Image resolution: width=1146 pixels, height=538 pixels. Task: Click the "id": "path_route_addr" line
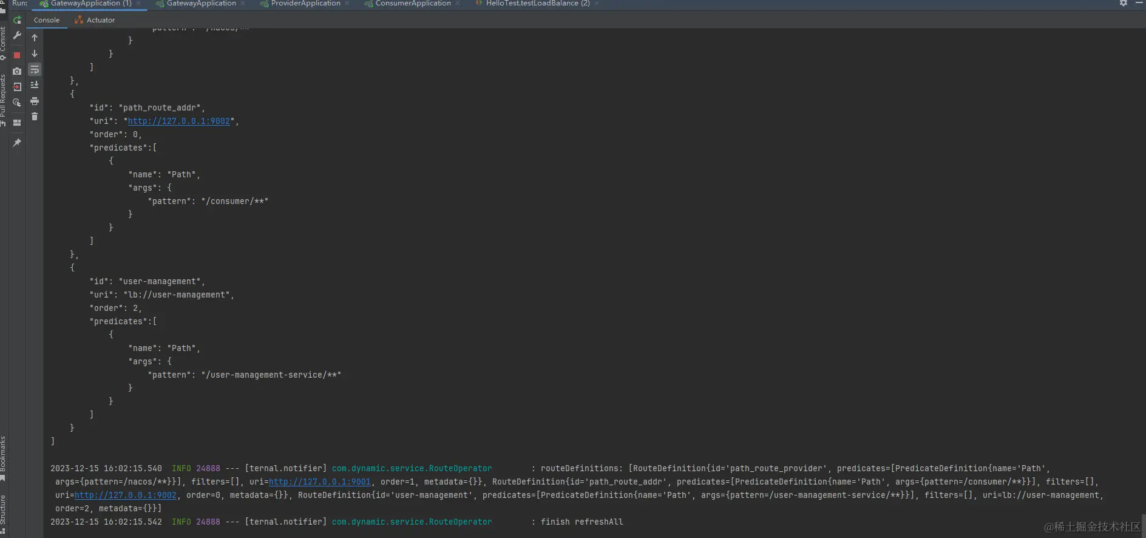147,107
